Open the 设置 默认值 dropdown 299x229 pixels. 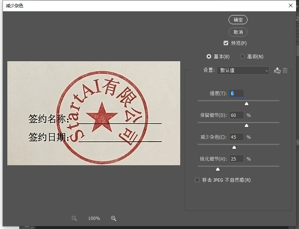point(243,70)
